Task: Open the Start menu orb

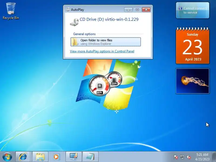Action: pyautogui.click(x=7, y=157)
